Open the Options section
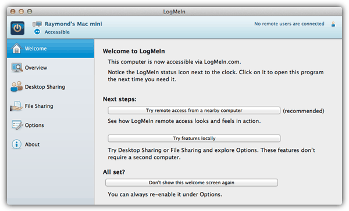349x211 pixels. (x=51, y=125)
